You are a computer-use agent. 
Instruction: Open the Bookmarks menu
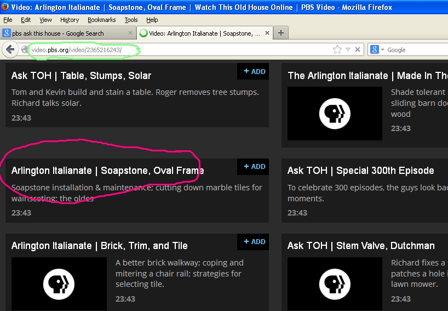tap(102, 20)
